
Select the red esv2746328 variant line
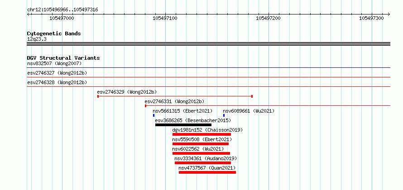pyautogui.click(x=208, y=86)
